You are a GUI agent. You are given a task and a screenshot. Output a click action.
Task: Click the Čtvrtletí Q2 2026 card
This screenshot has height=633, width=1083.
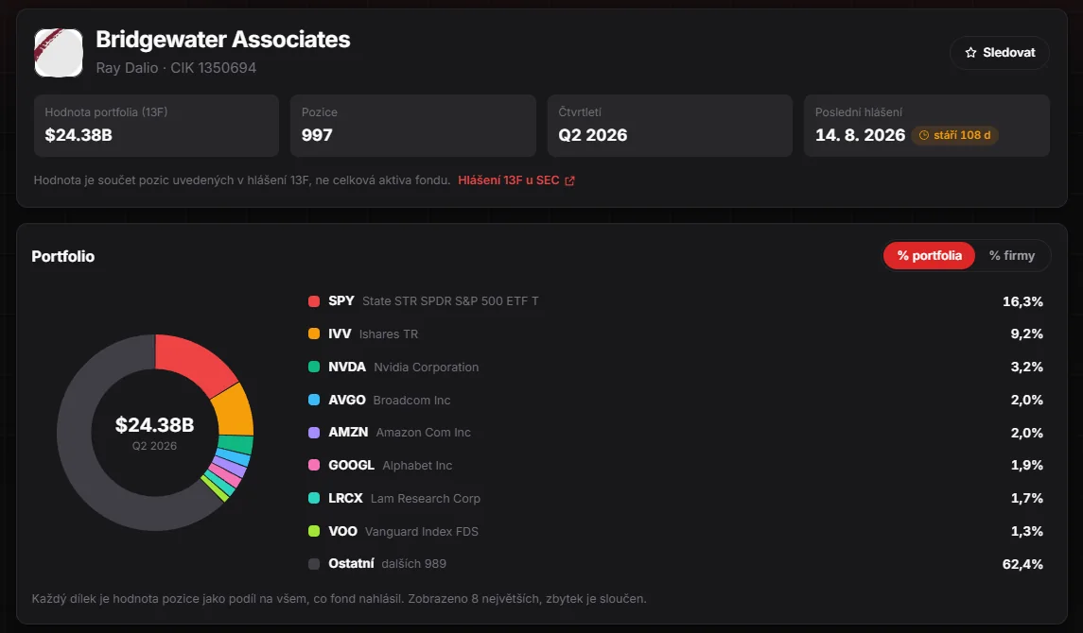[670, 126]
